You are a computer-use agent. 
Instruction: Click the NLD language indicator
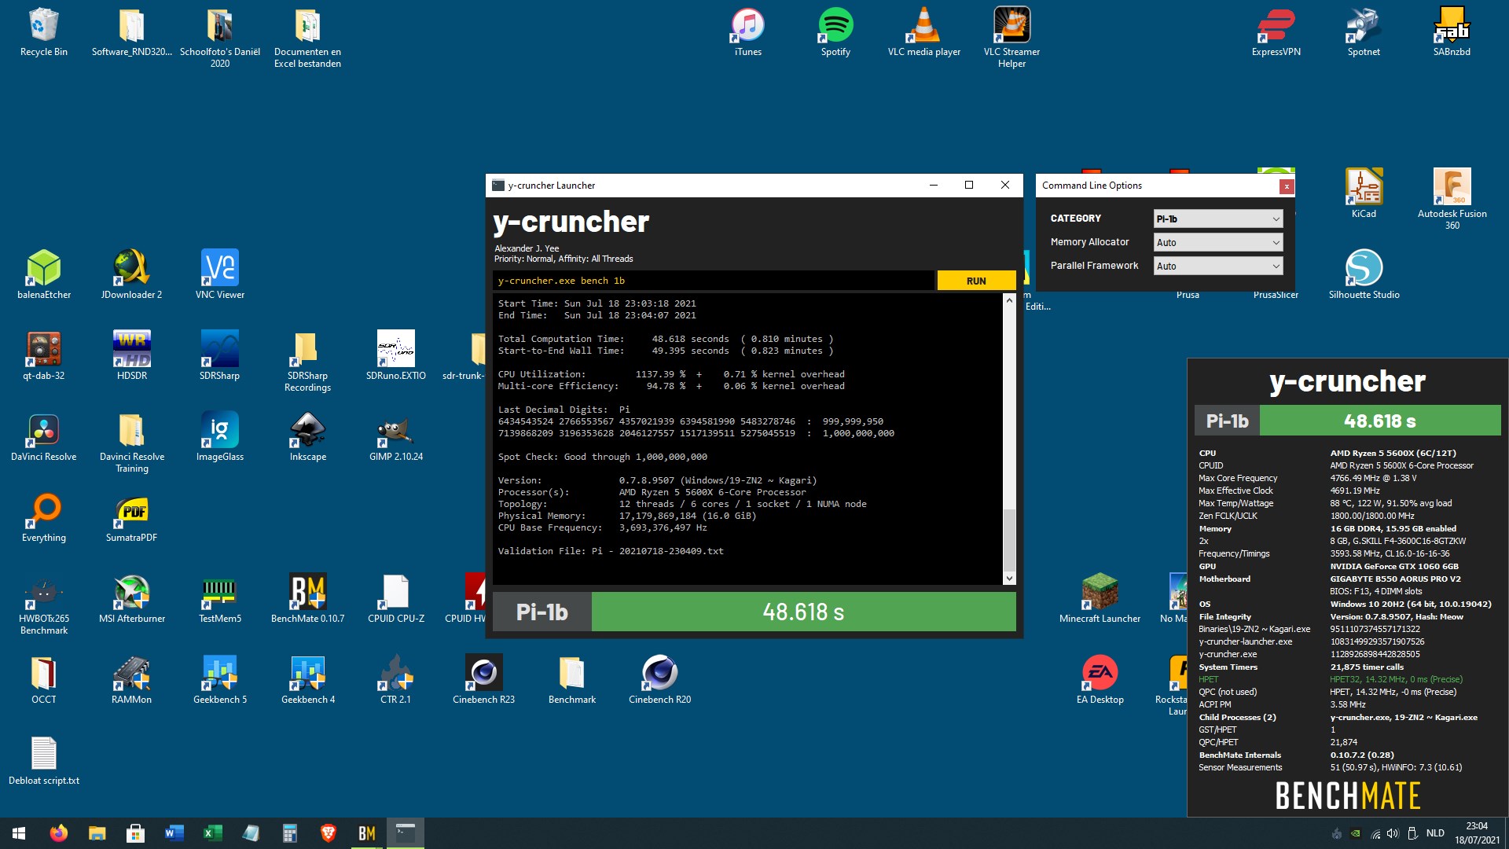pyautogui.click(x=1435, y=833)
